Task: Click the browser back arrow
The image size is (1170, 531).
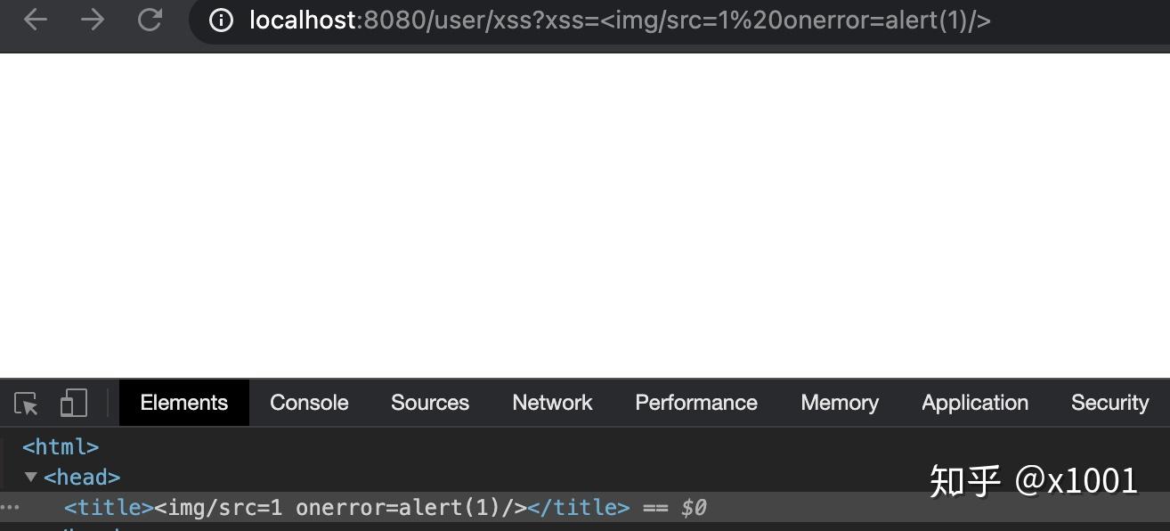Action: [x=36, y=20]
